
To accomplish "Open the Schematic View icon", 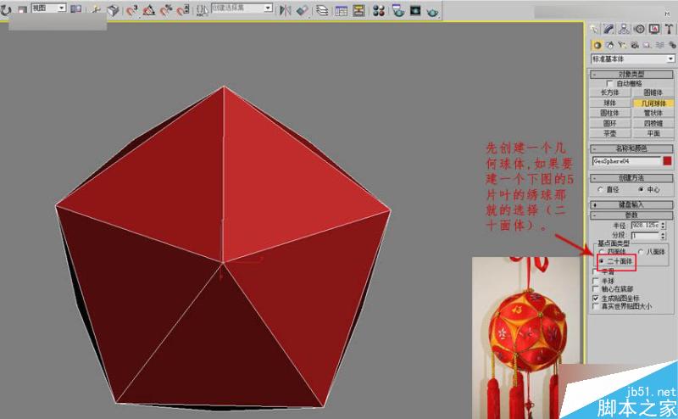I will click(358, 10).
